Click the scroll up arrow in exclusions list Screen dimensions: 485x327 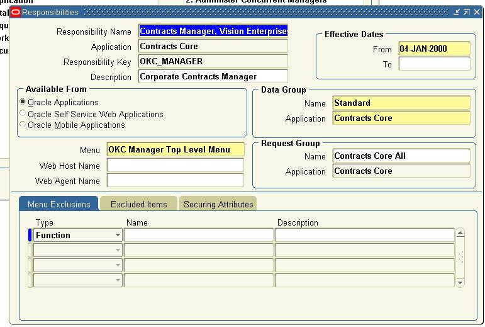click(460, 232)
